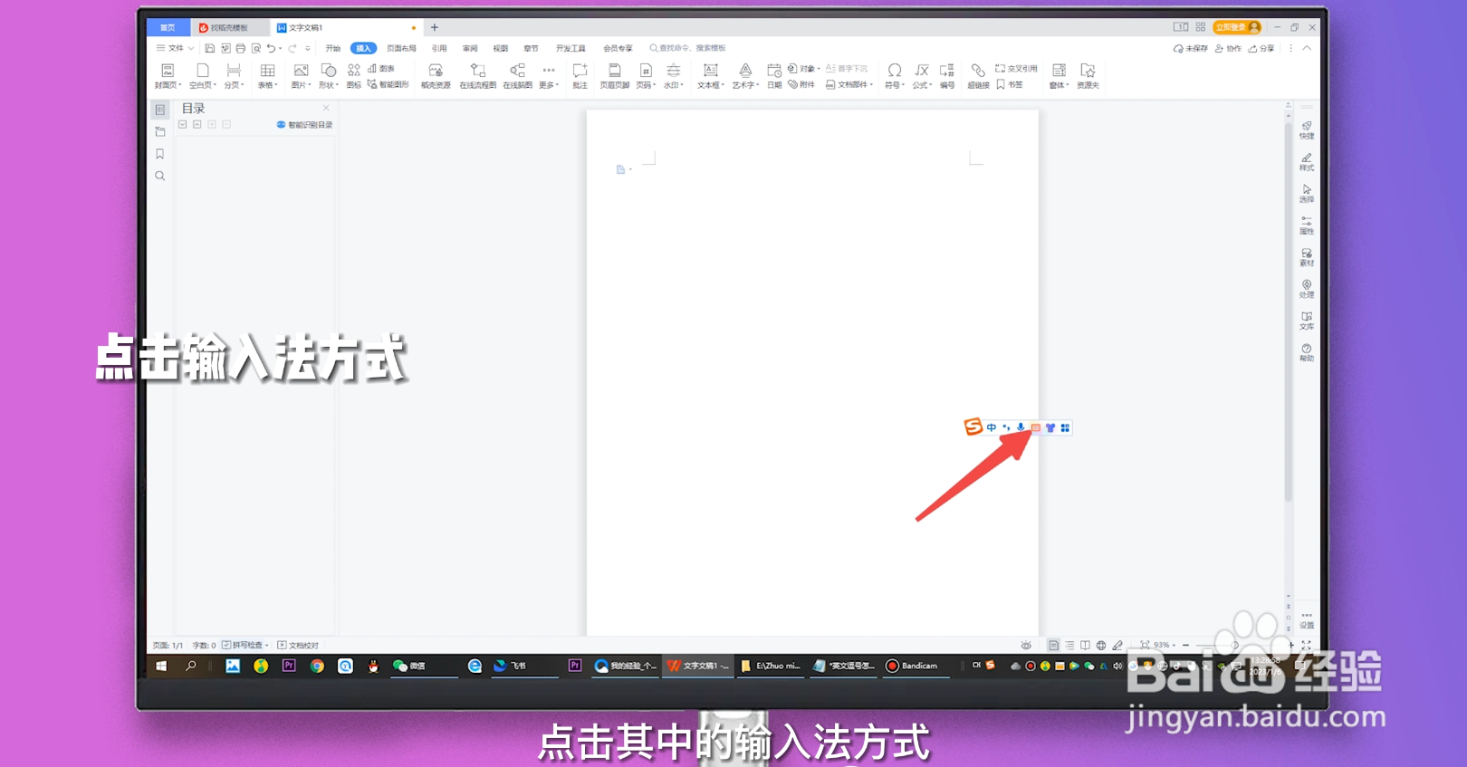The width and height of the screenshot is (1467, 767).
Task: Insert a 交叉引用 cross reference
Action: click(1016, 69)
